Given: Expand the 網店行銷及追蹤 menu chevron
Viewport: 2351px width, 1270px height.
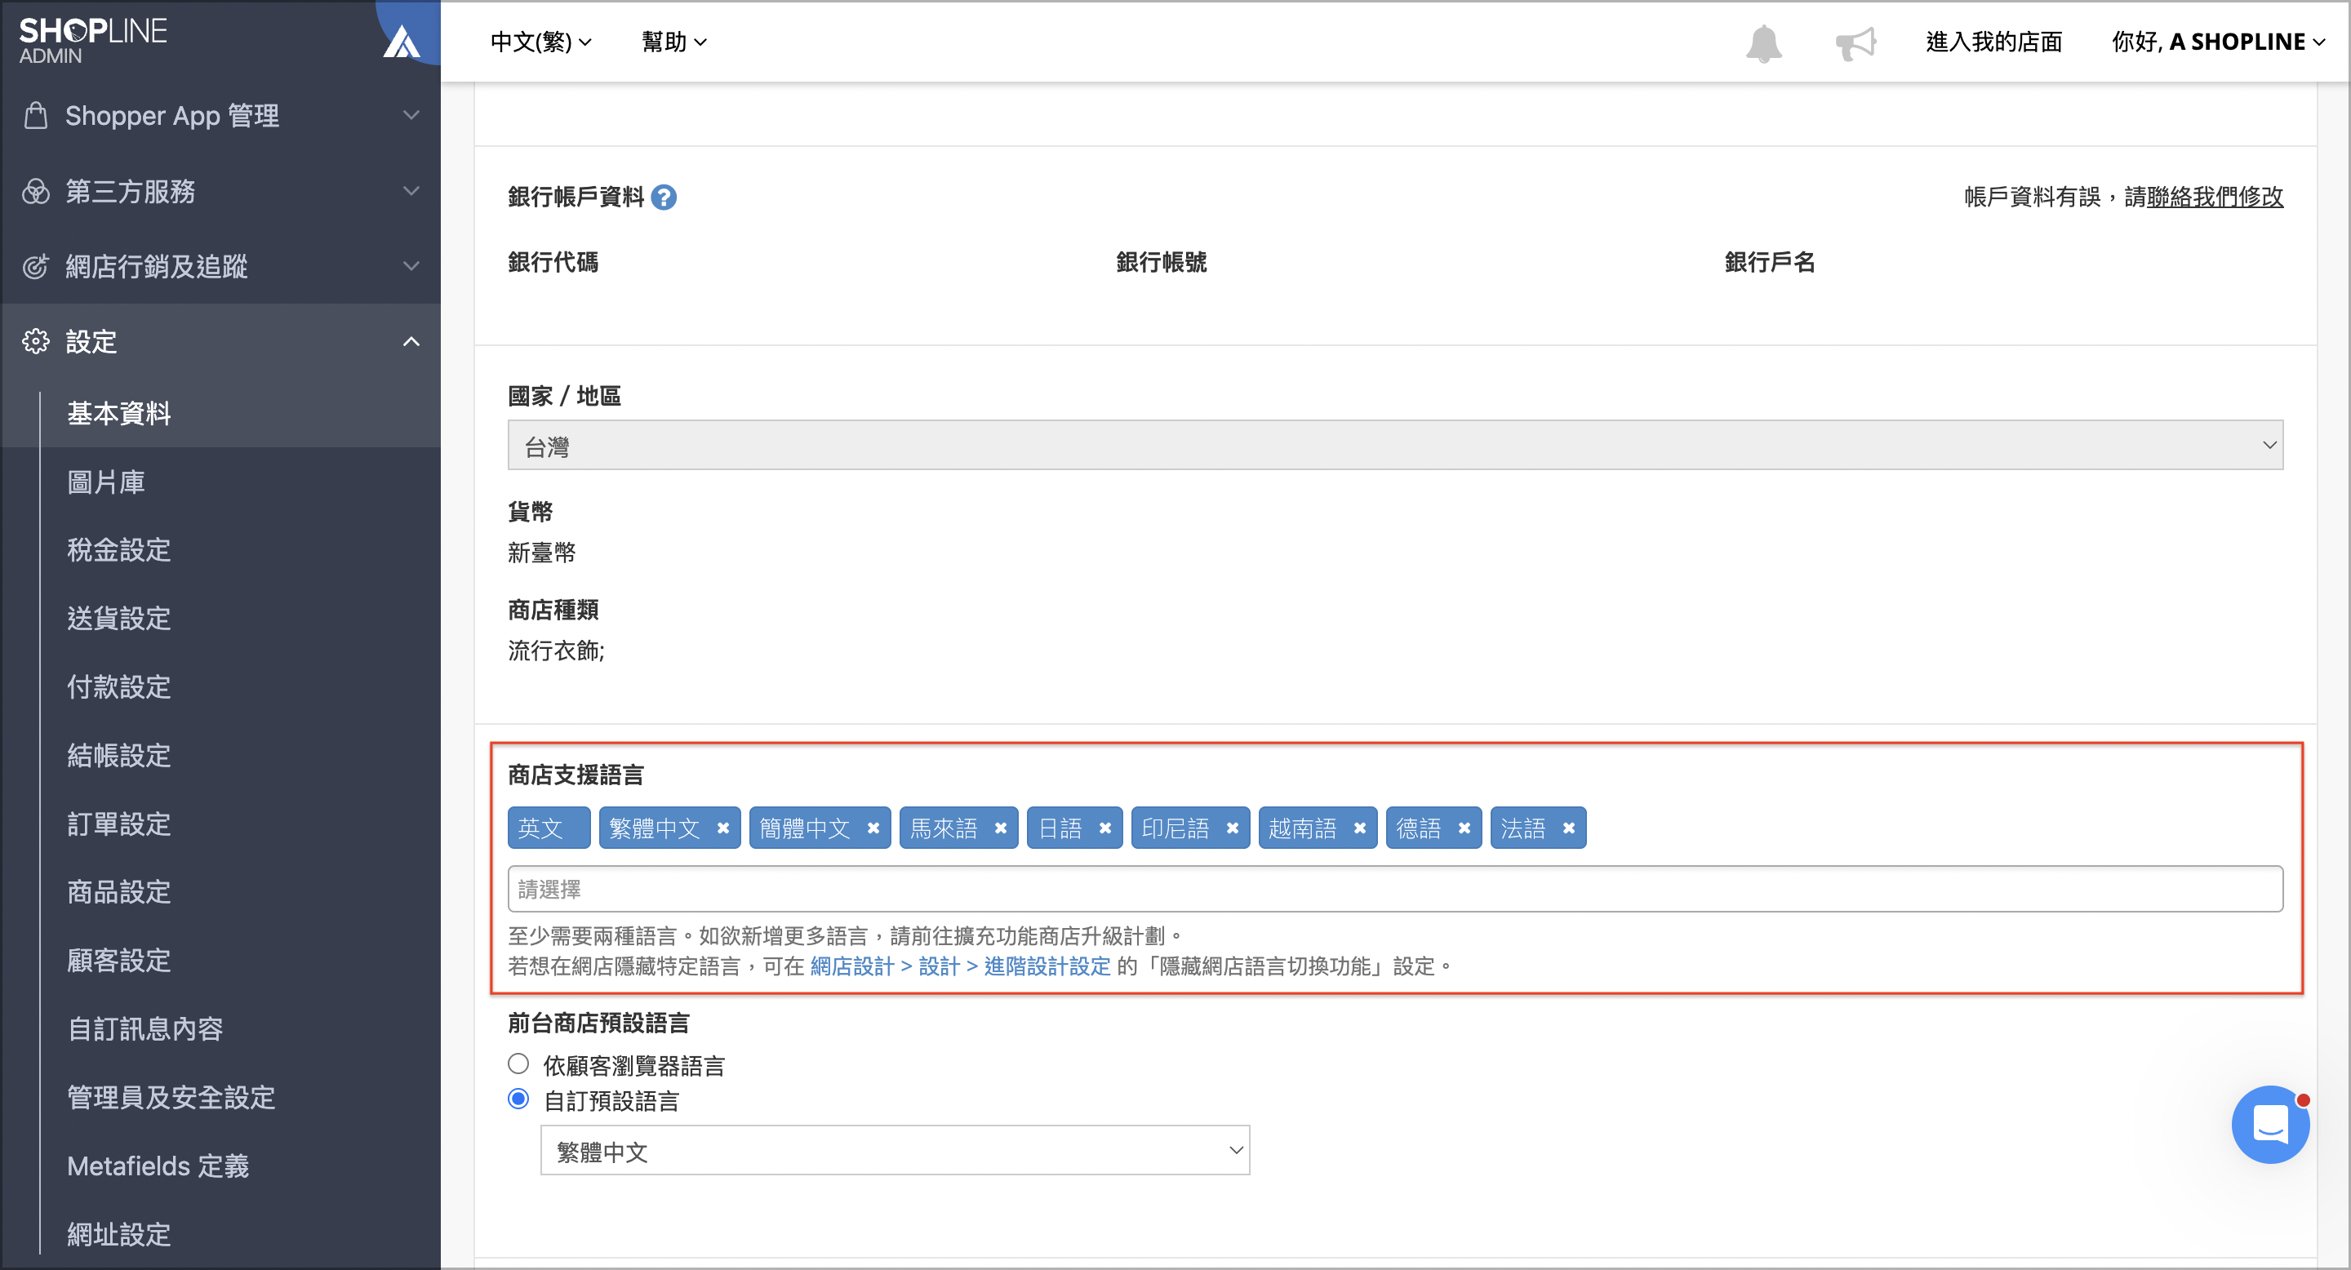Looking at the screenshot, I should click(411, 265).
